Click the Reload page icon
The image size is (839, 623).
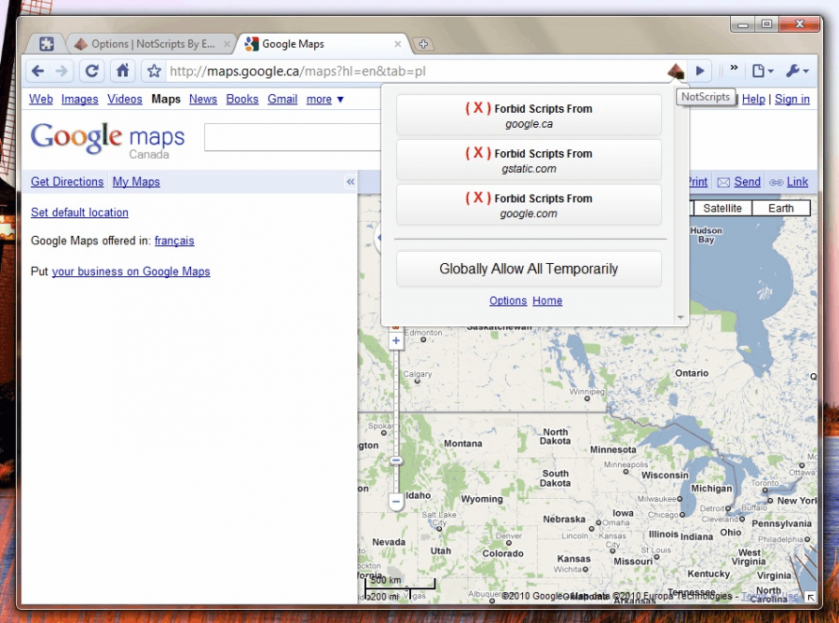click(x=91, y=71)
